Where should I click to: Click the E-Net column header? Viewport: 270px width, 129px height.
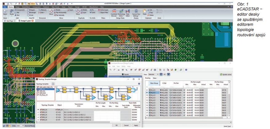click(164, 83)
